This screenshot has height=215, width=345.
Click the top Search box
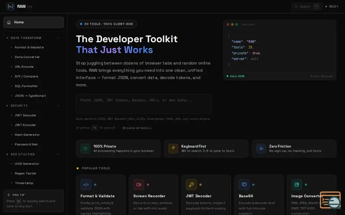tap(307, 6)
